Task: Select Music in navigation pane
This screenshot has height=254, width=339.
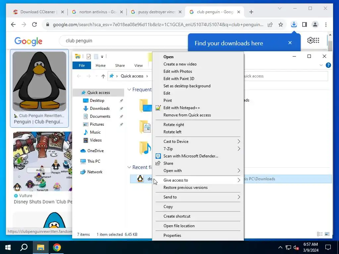Action: click(x=95, y=132)
